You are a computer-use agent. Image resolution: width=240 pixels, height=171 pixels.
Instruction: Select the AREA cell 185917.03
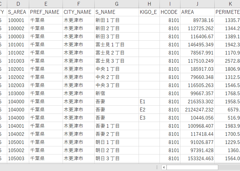pyautogui.click(x=197, y=69)
